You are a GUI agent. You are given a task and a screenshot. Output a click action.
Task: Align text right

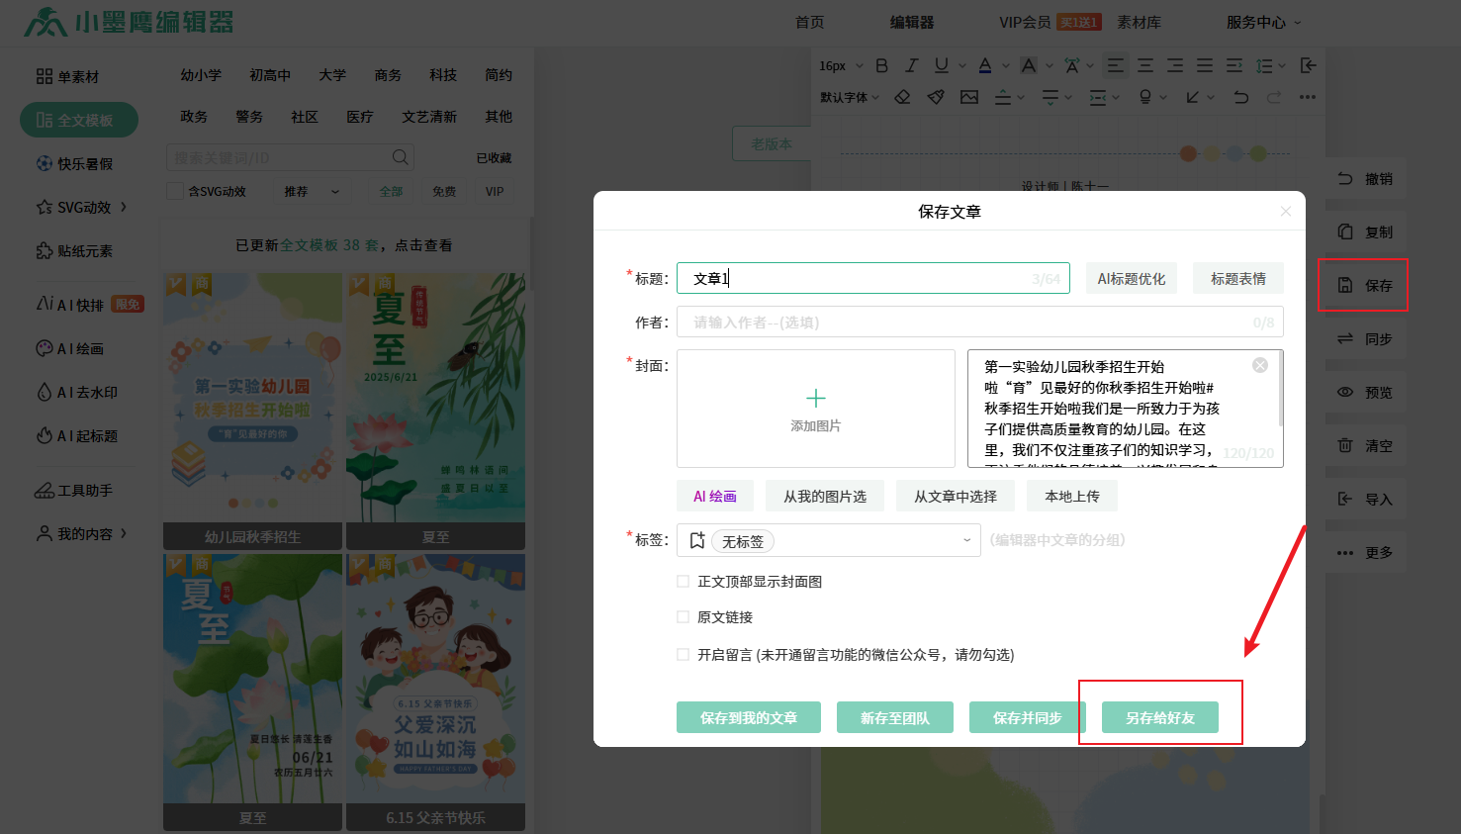coord(1175,65)
